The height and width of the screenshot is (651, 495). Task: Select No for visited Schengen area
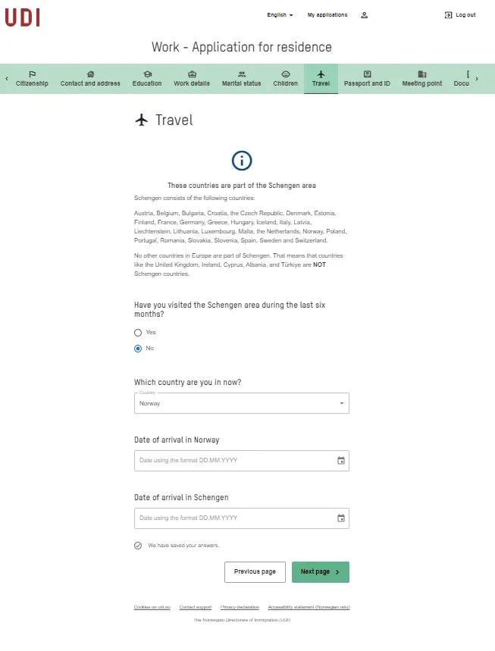[x=138, y=349]
